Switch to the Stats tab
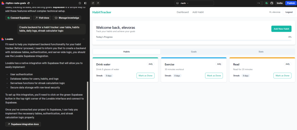This screenshot has height=130, width=297. pos(261,52)
